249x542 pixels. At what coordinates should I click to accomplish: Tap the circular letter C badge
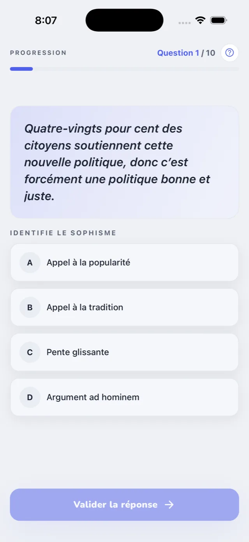coord(30,352)
